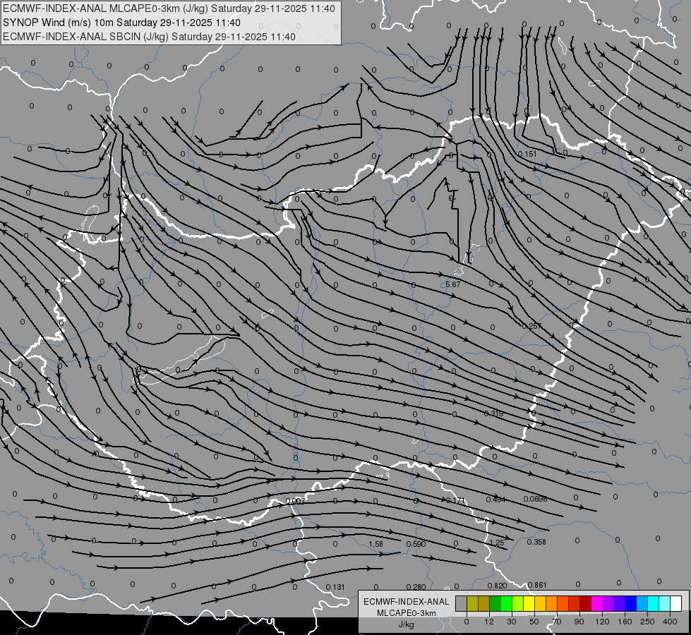Click the gray swatch in the color scale
The width and height of the screenshot is (691, 635).
[x=462, y=604]
